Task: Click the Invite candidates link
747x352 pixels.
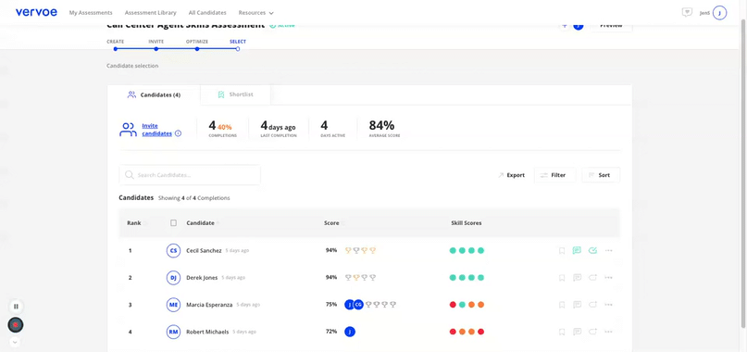Action: pos(156,130)
